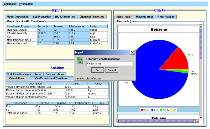Click the chart's horizontal scrollbar thumb
Viewport: 210px width, 129px height.
click(156, 121)
